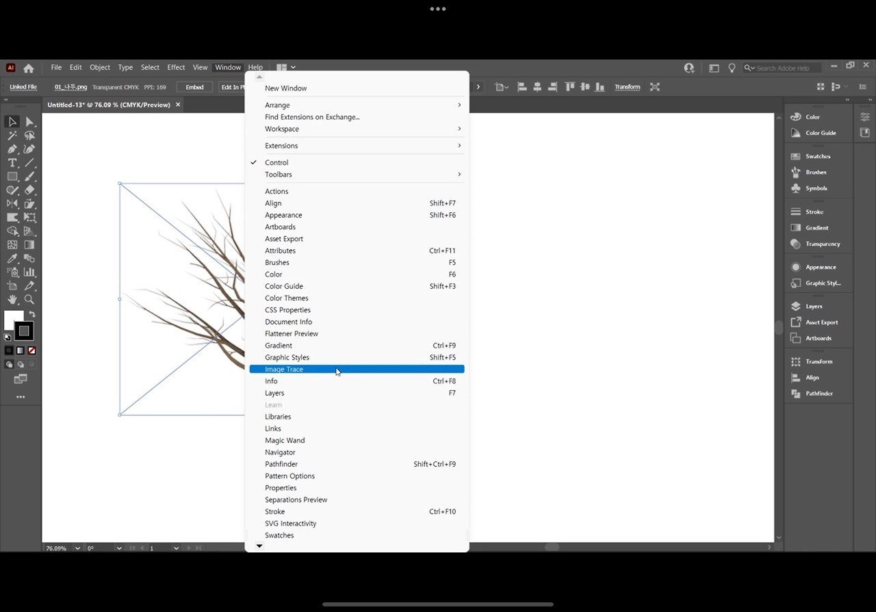Choose the Column Graph tool
The width and height of the screenshot is (876, 612).
(29, 272)
